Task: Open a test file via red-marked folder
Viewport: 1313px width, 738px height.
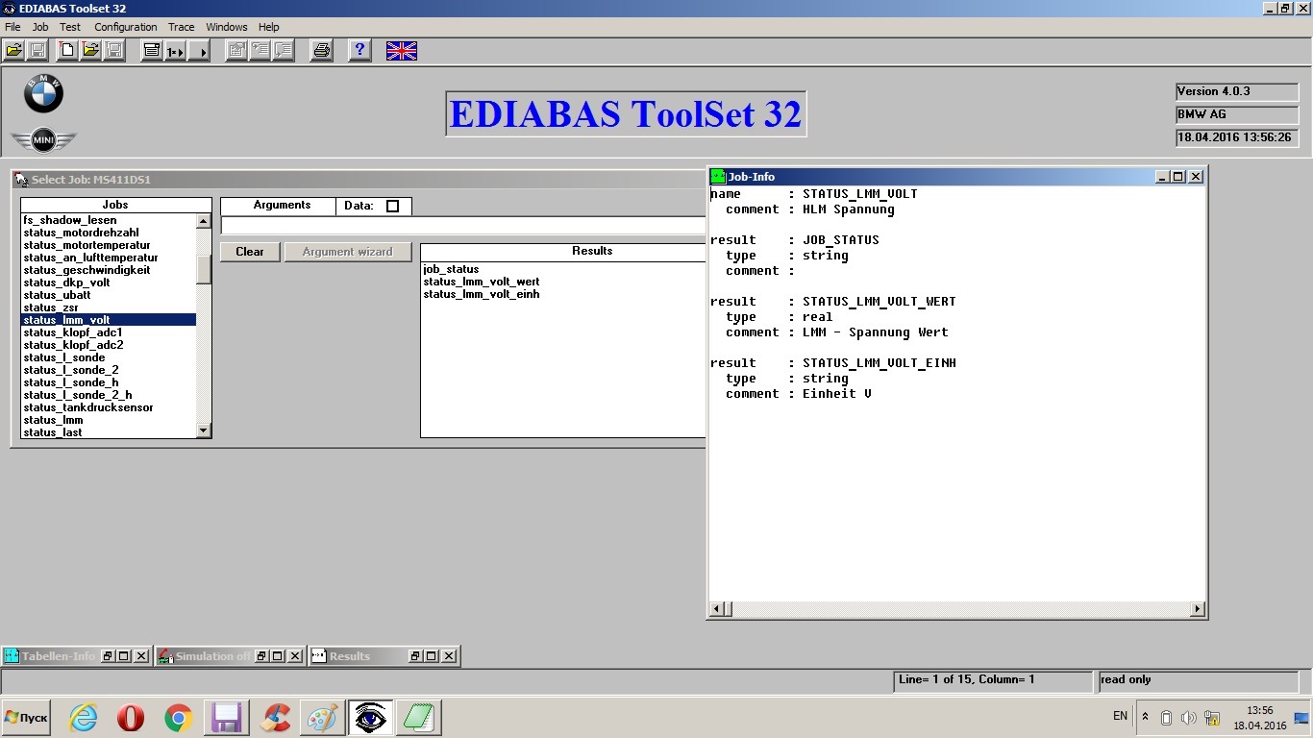Action: pos(91,51)
